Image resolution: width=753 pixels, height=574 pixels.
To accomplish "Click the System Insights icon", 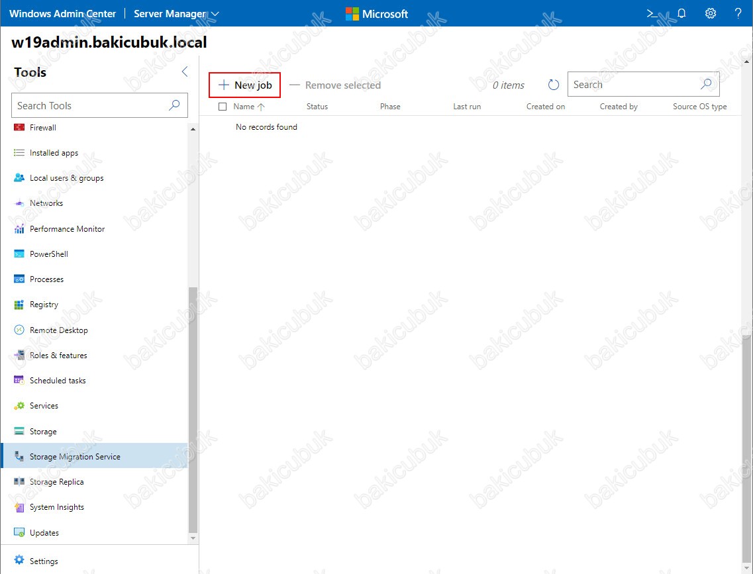I will pos(19,507).
